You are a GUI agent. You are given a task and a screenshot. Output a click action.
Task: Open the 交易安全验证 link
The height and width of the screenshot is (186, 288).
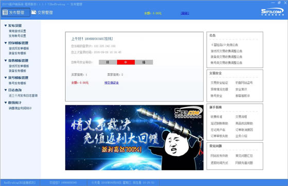[x=219, y=83]
